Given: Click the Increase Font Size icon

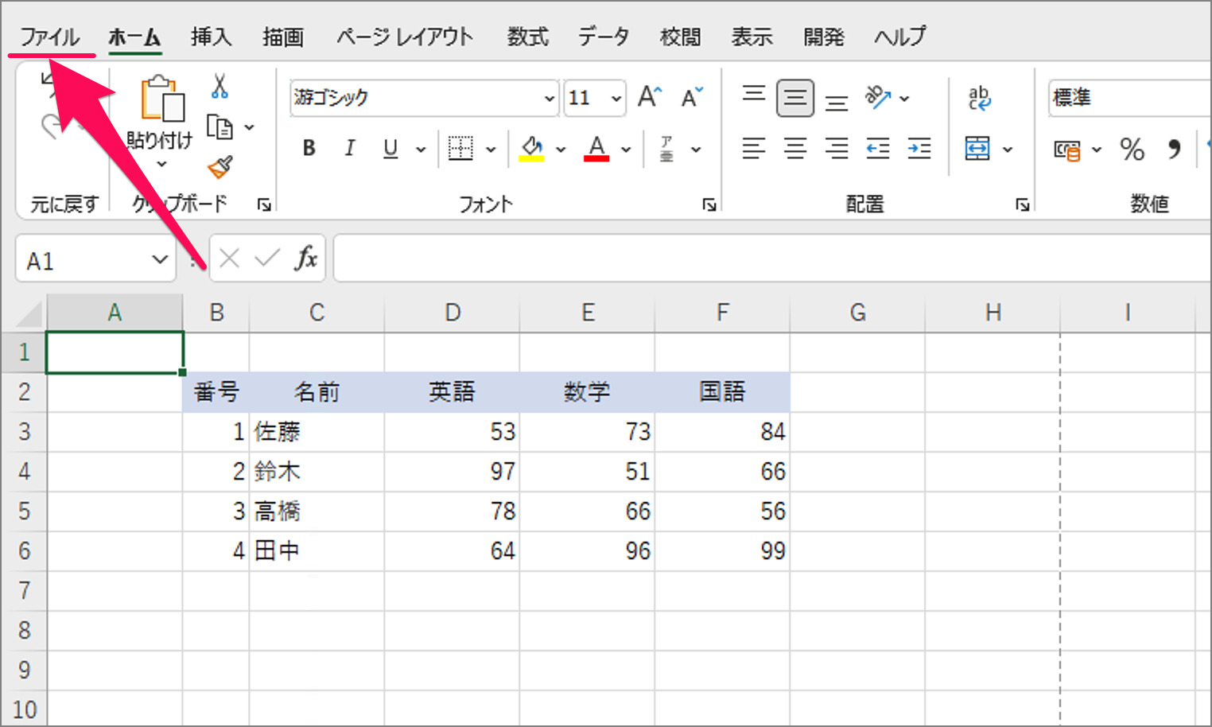Looking at the screenshot, I should [647, 95].
